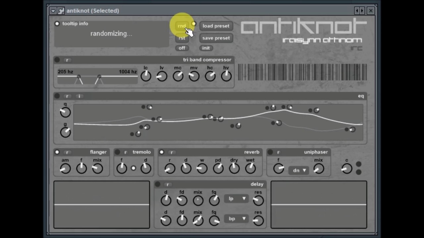424x238 pixels.
Task: Click the rst reset button
Action: pyautogui.click(x=182, y=38)
